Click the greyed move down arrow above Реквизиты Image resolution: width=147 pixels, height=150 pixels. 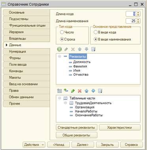click(x=87, y=49)
